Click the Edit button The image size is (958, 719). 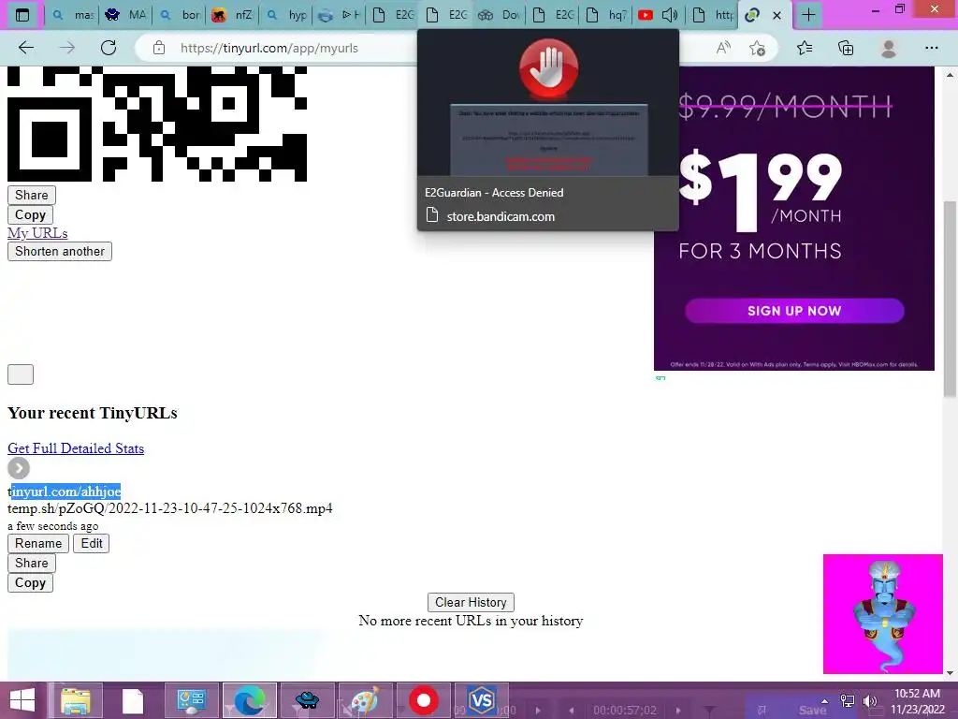pos(91,544)
